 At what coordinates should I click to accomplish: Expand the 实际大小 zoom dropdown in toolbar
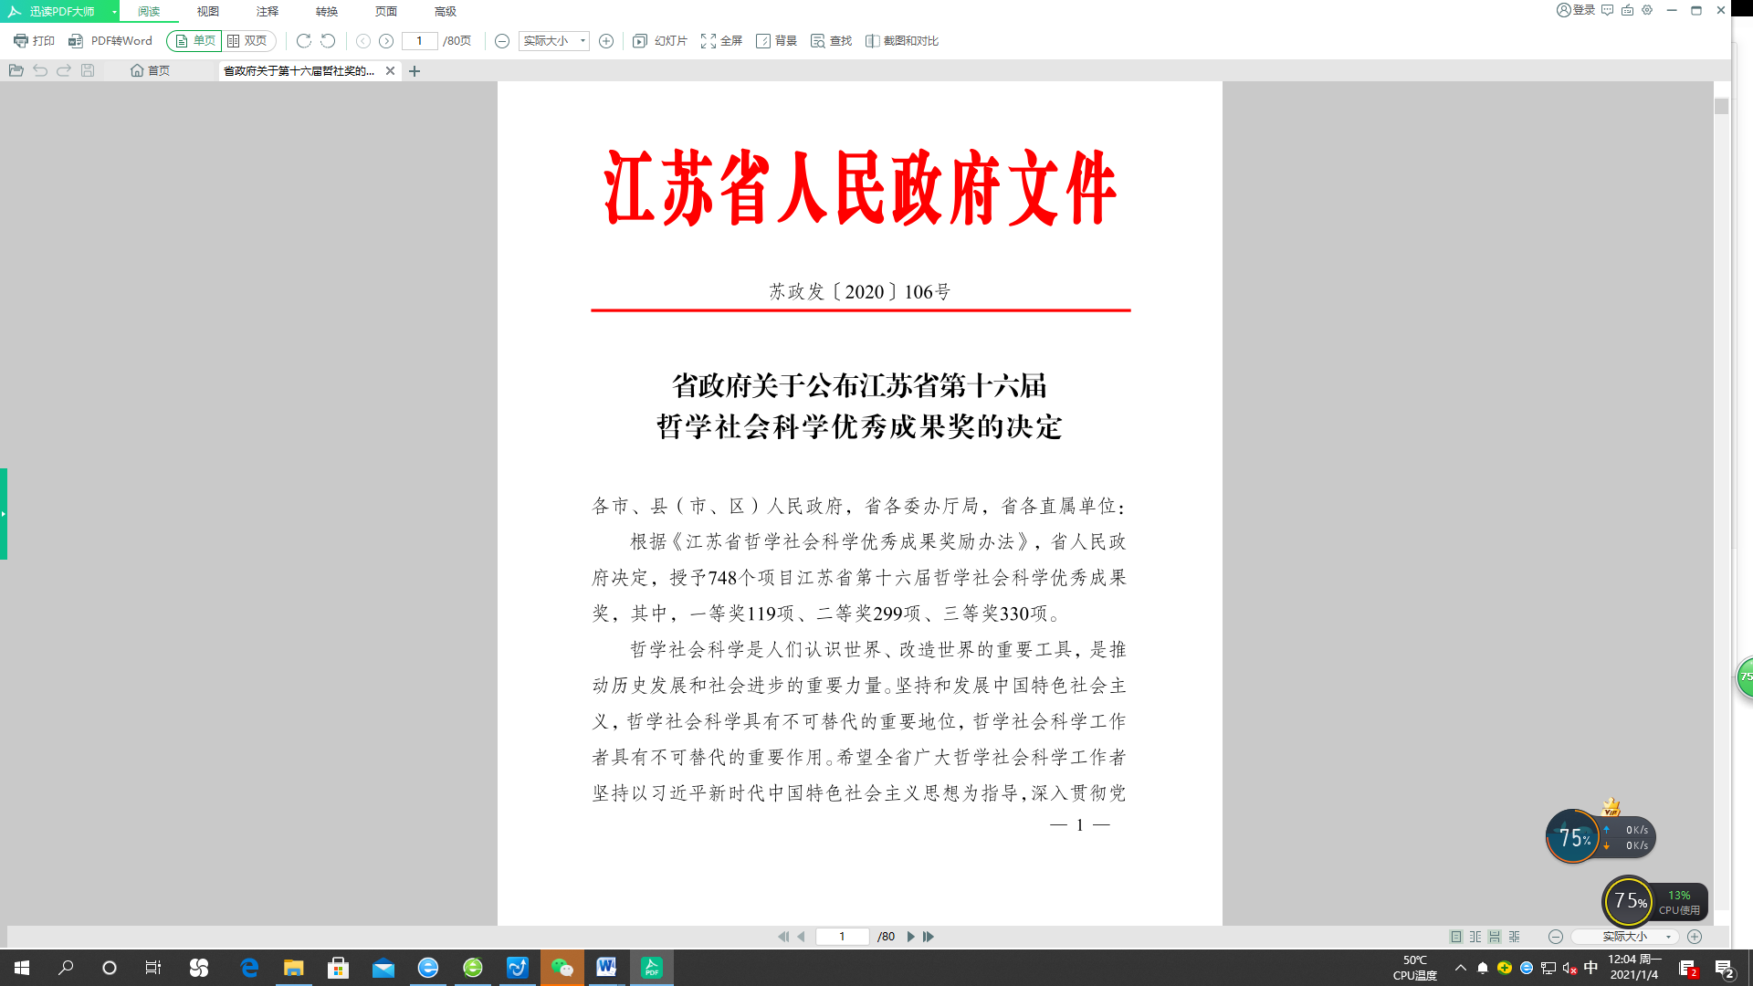point(583,41)
